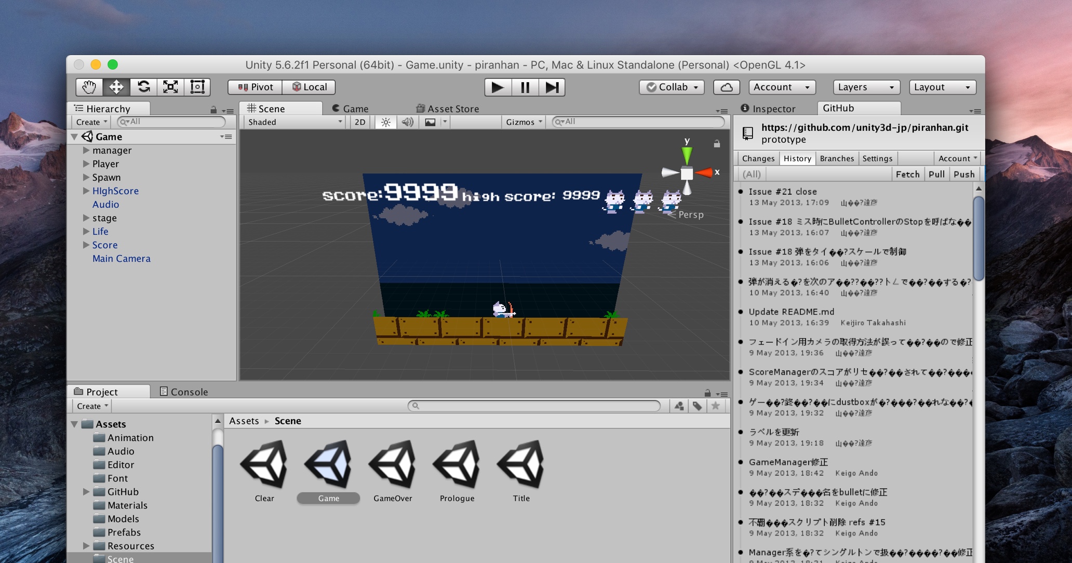Screen dimensions: 1072x563
Task: Switch to the Console tab
Action: coord(184,392)
